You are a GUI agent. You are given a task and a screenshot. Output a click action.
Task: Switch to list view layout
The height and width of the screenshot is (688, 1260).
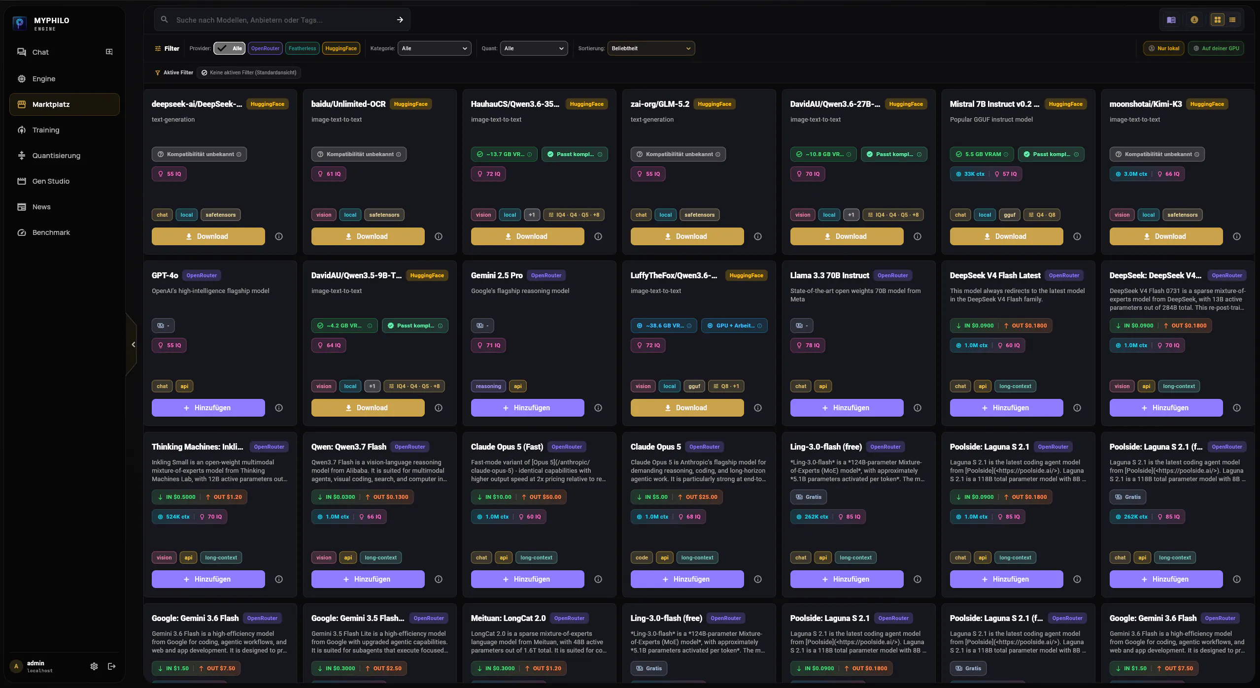coord(1232,20)
